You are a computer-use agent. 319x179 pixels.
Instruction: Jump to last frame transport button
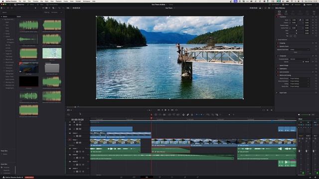pos(172,110)
